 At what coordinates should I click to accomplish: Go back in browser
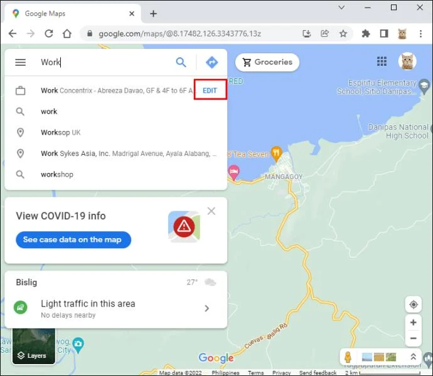pos(13,34)
